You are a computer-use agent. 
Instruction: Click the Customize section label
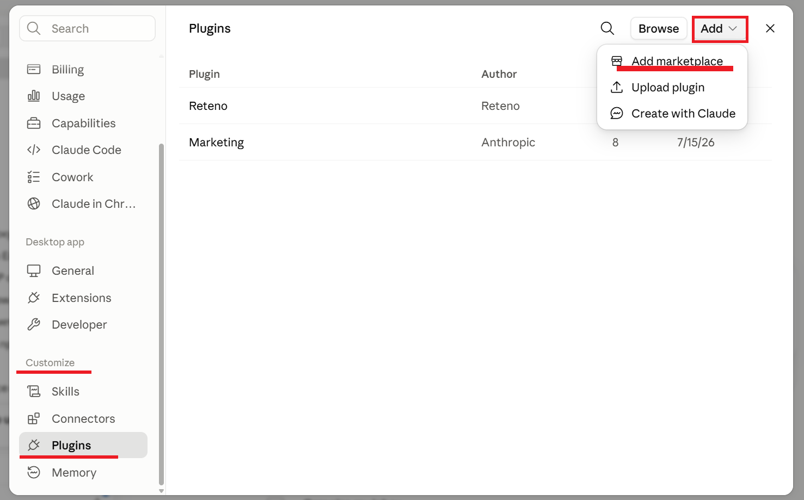point(50,362)
